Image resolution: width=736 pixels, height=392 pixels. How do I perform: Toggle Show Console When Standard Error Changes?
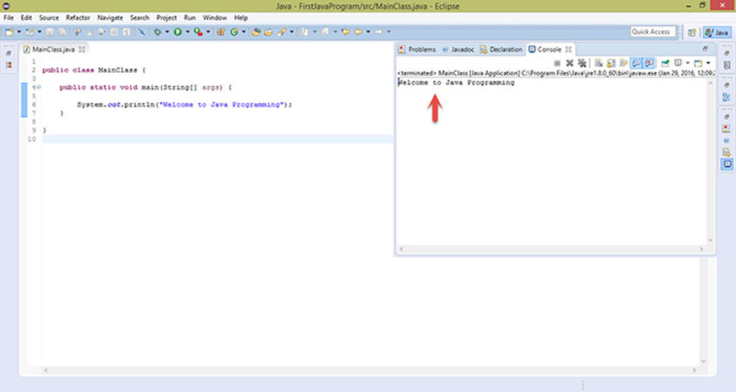649,63
